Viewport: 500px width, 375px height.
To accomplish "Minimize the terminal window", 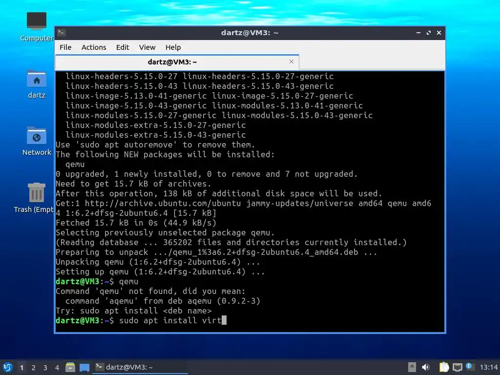I will click(418, 33).
